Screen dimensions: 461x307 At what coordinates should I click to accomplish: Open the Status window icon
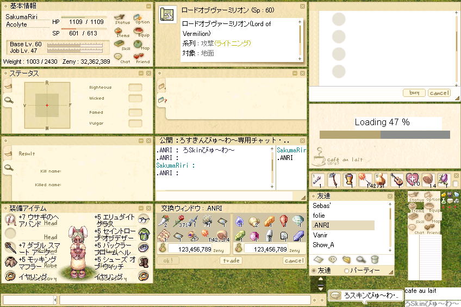pyautogui.click(x=122, y=19)
